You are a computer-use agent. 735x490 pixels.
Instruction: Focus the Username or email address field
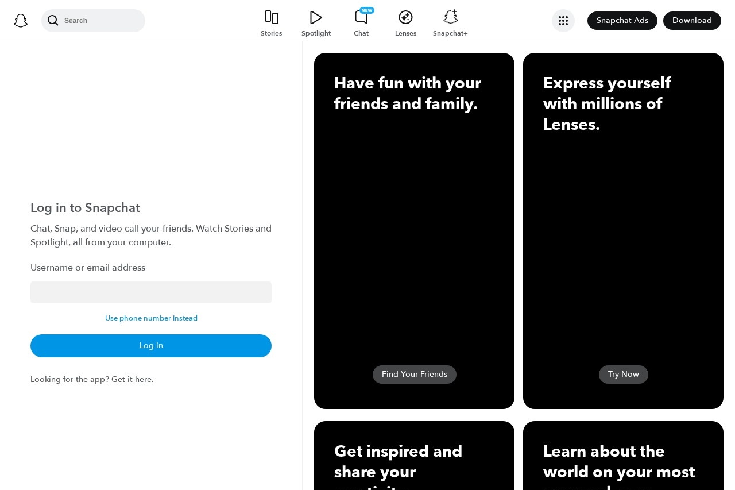151,292
